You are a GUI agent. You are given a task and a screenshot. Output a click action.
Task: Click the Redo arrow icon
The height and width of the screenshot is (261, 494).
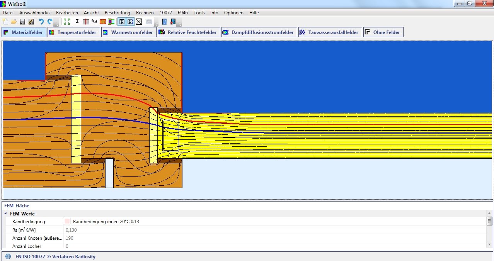(x=49, y=22)
